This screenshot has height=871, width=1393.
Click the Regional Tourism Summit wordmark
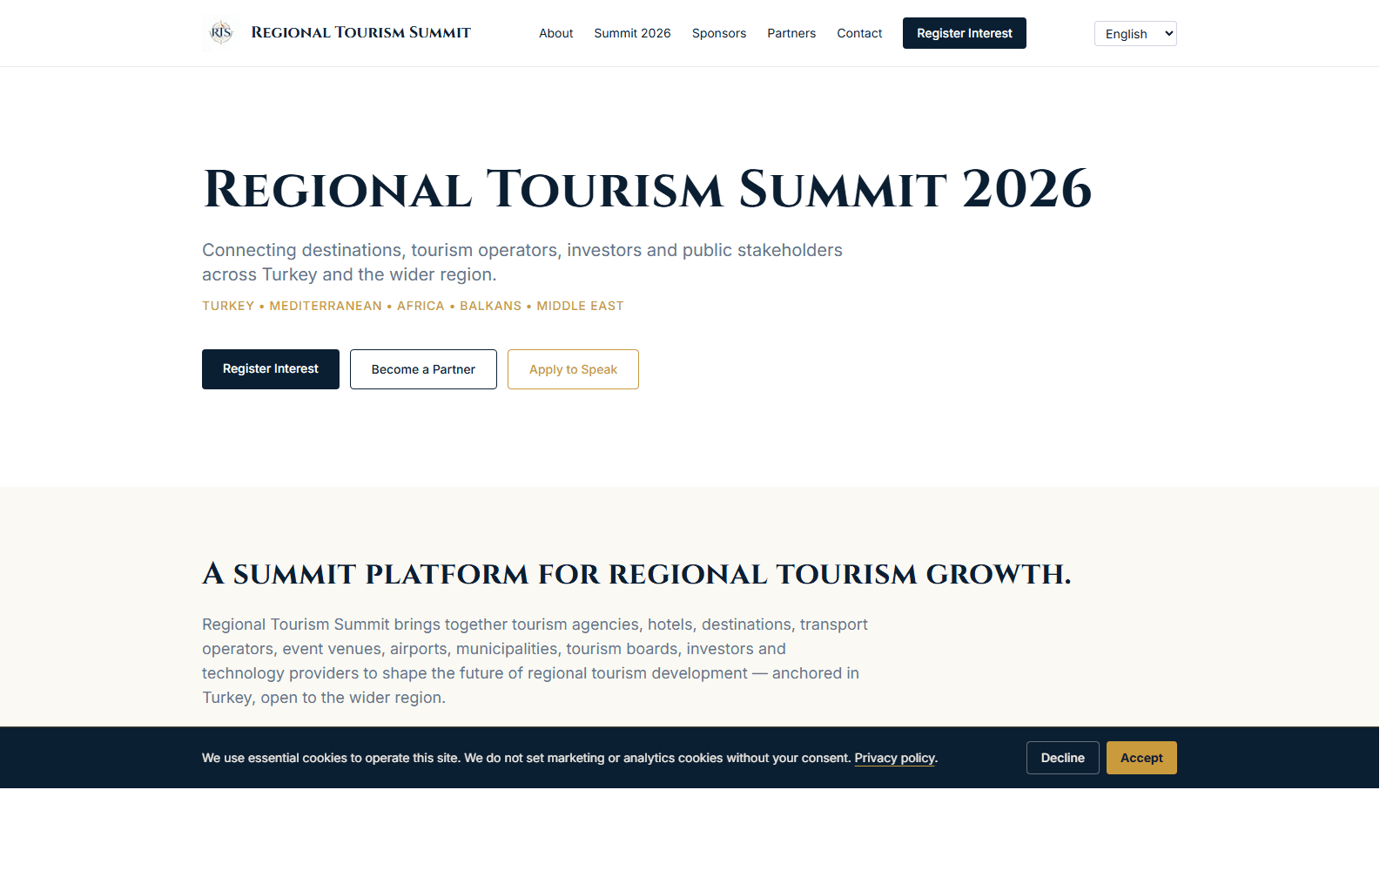(360, 32)
